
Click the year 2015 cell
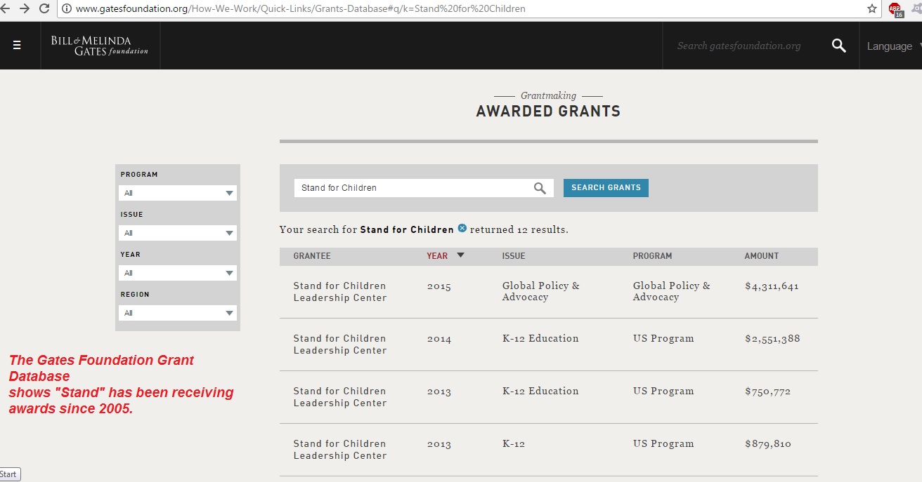[x=439, y=286]
